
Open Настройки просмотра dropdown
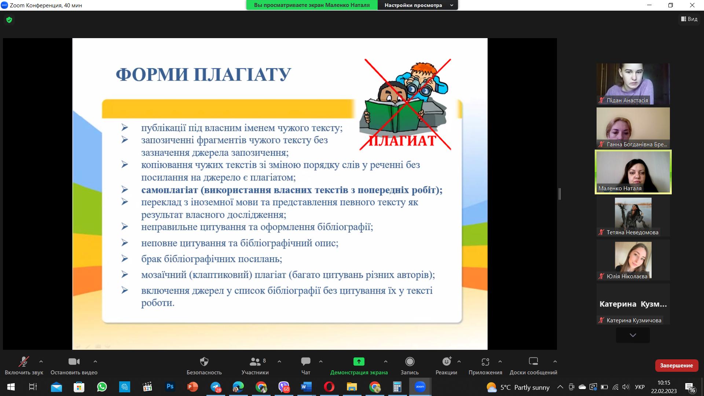418,5
